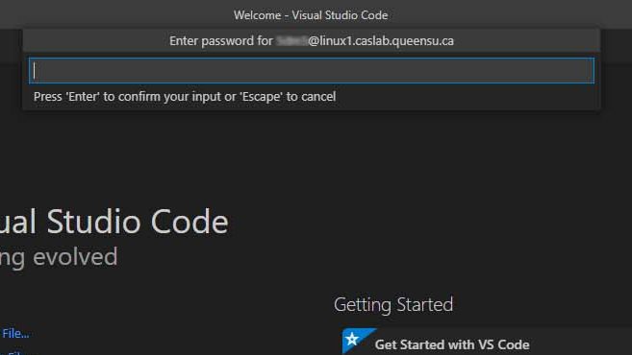Click the text cursor in password field

click(35, 71)
